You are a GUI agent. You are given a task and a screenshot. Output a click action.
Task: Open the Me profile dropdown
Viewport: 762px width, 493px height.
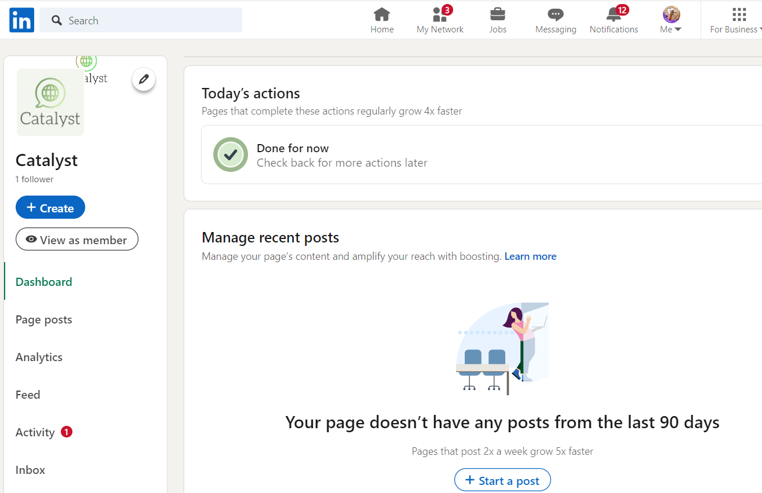coord(670,20)
